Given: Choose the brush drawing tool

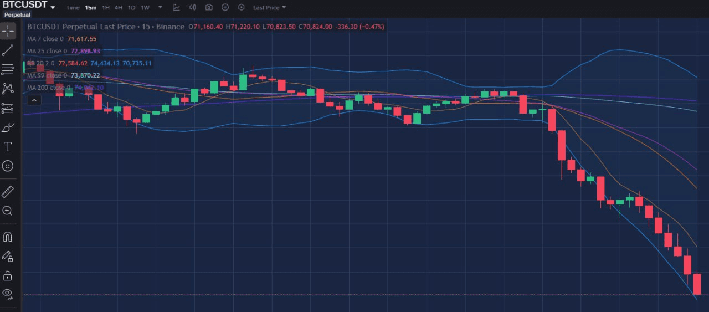Looking at the screenshot, I should [x=8, y=128].
